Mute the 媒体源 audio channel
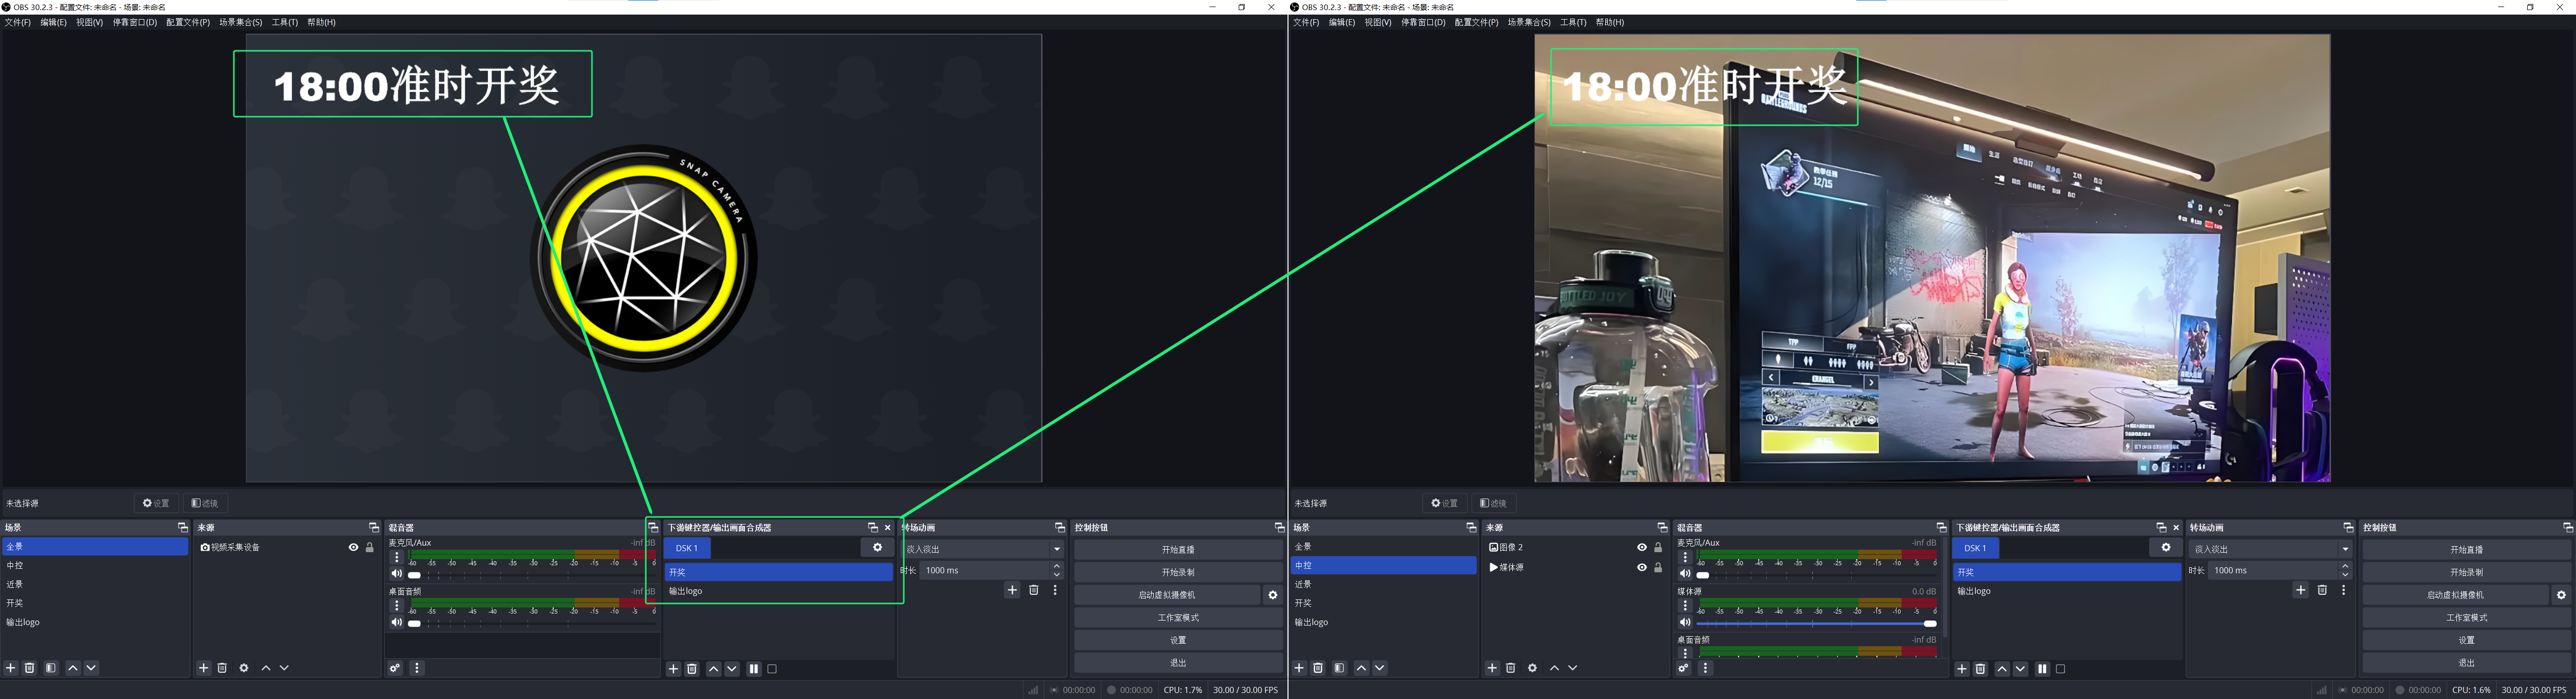The width and height of the screenshot is (2576, 699). coord(1685,622)
